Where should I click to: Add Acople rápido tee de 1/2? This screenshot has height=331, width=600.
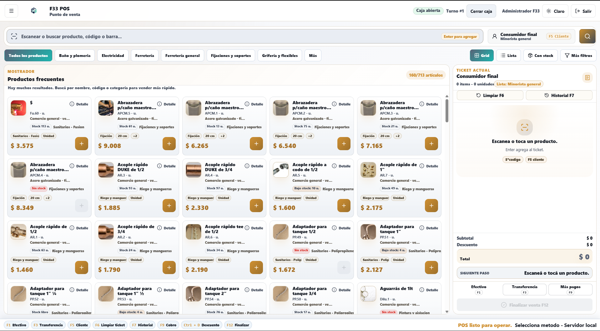256,267
